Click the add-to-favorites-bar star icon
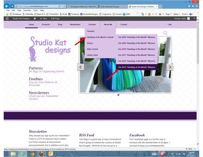Viewport: 203px width, 157px height. coord(7,14)
